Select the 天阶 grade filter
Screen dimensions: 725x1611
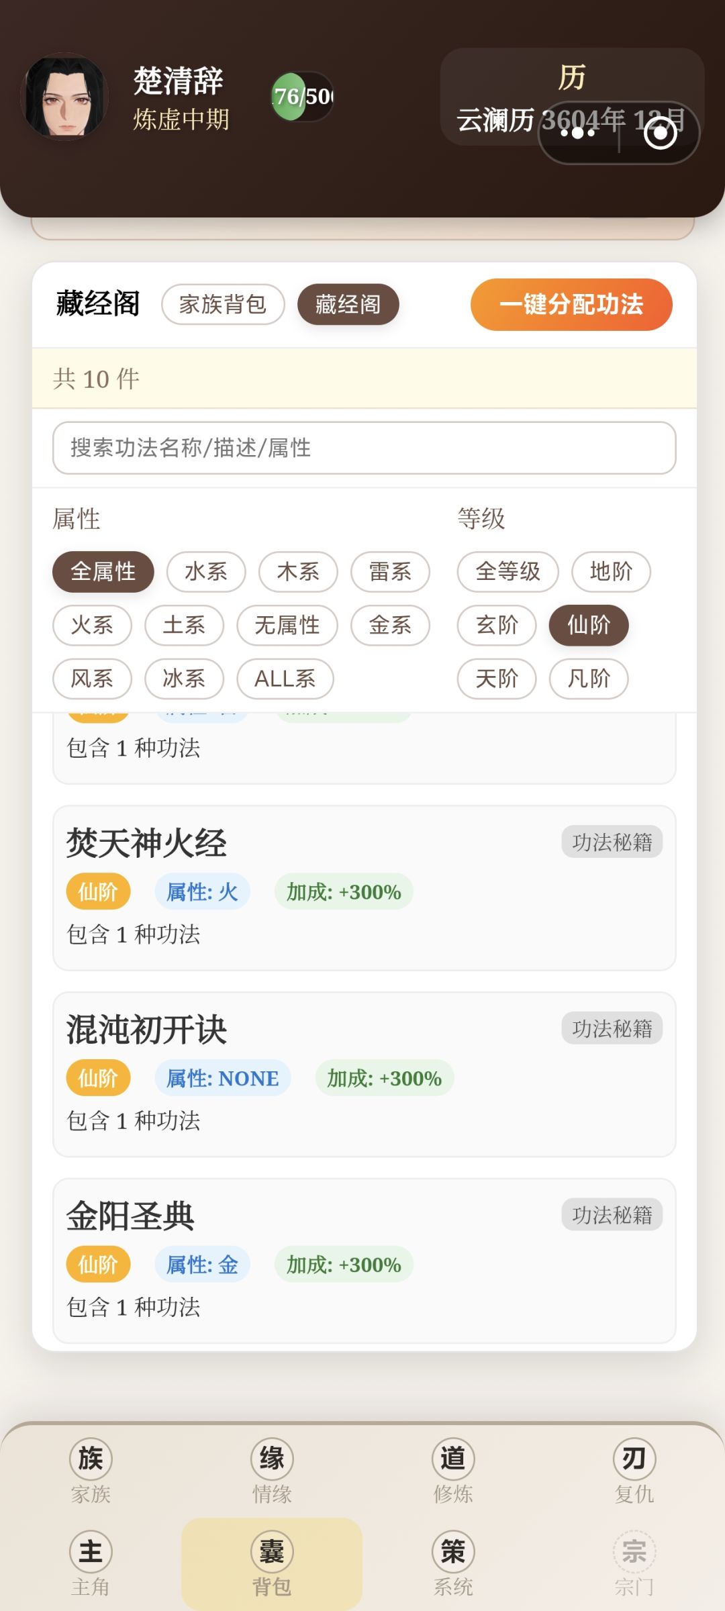(497, 679)
